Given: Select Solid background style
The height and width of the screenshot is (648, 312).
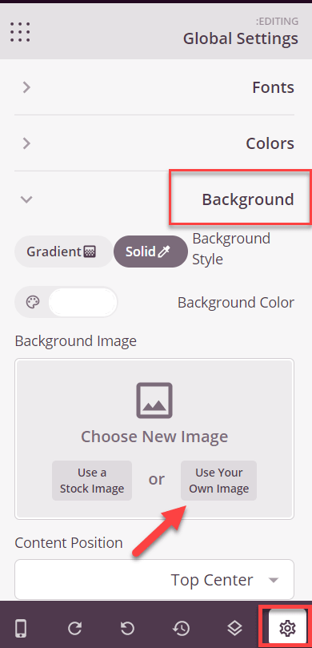Looking at the screenshot, I should click(150, 252).
